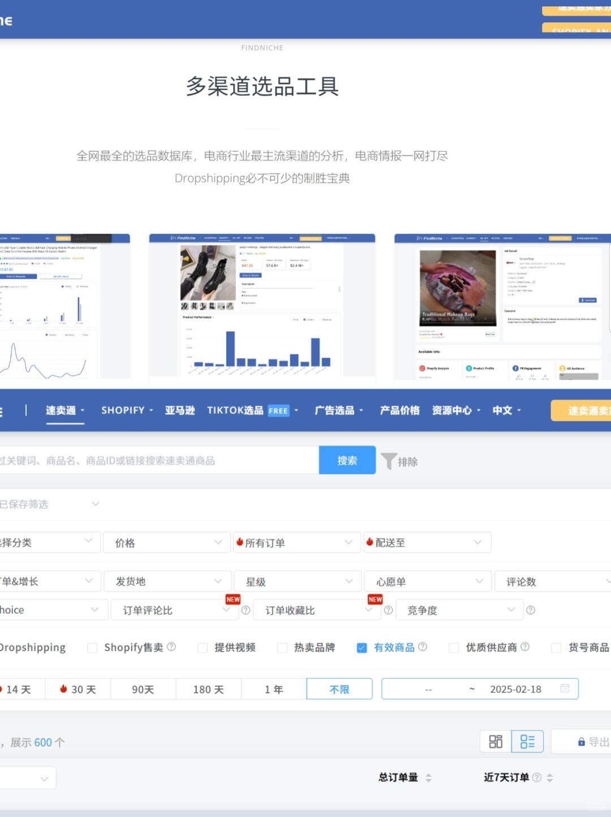Click help icon beside 优质供应商
611x817 pixels.
pyautogui.click(x=525, y=647)
